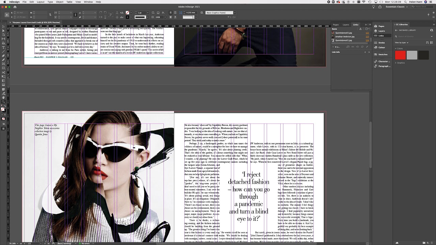Click the reference point locator grid

tap(7, 15)
